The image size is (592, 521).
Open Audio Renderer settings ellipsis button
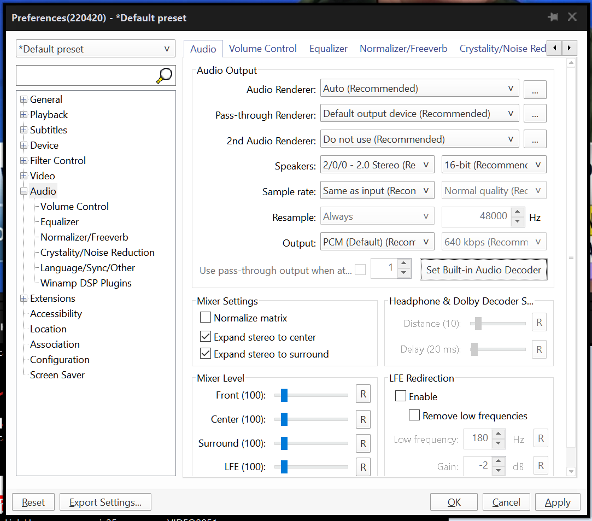point(535,90)
